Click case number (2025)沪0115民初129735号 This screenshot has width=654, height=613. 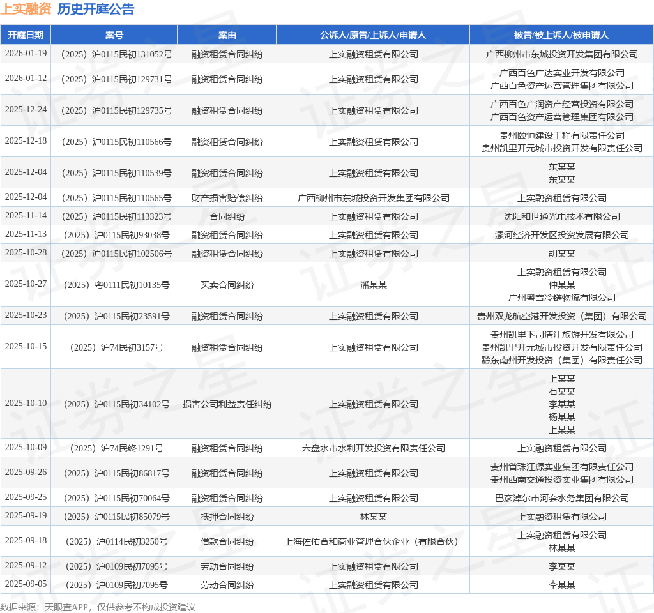(x=116, y=110)
